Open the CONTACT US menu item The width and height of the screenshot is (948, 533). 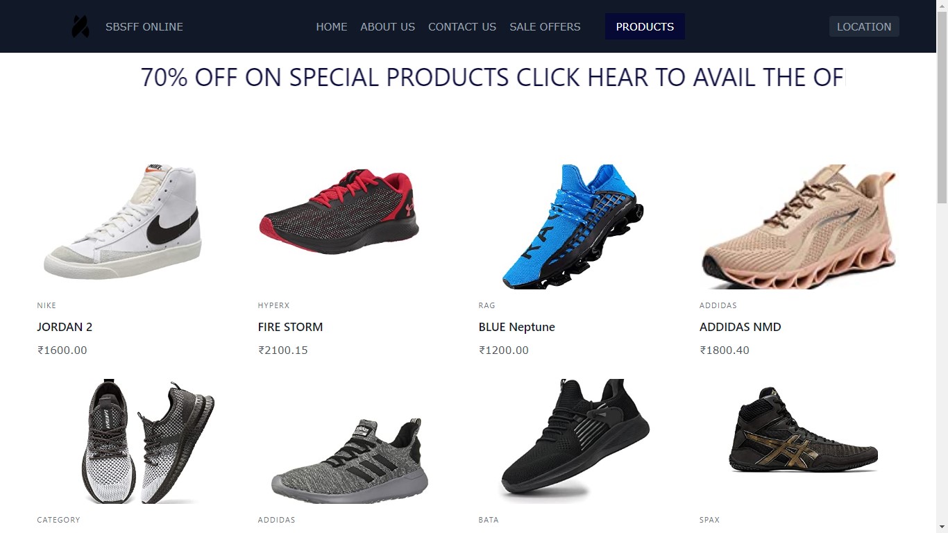click(x=462, y=26)
